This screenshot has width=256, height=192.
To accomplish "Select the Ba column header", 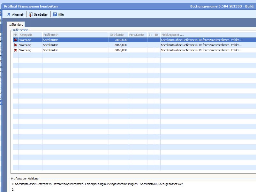I will tap(157, 35).
